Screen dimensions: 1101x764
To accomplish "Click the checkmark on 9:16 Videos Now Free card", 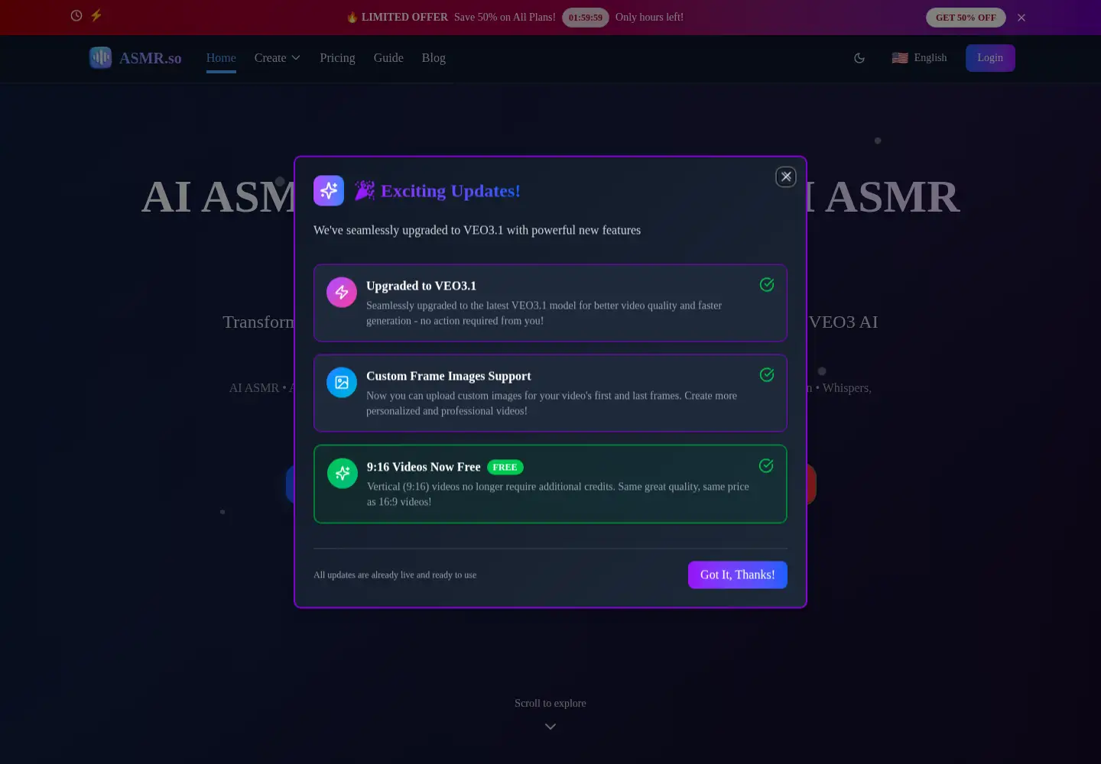I will pyautogui.click(x=766, y=465).
